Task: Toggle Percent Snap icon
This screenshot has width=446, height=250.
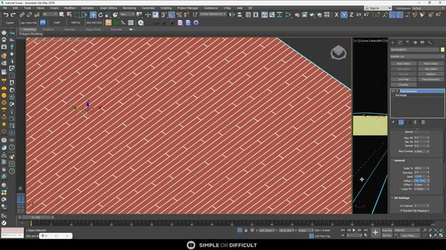Action: coord(179,15)
